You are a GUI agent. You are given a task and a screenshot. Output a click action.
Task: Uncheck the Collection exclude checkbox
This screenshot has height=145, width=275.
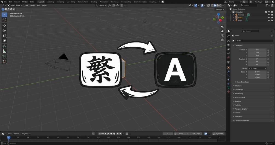click(266, 12)
